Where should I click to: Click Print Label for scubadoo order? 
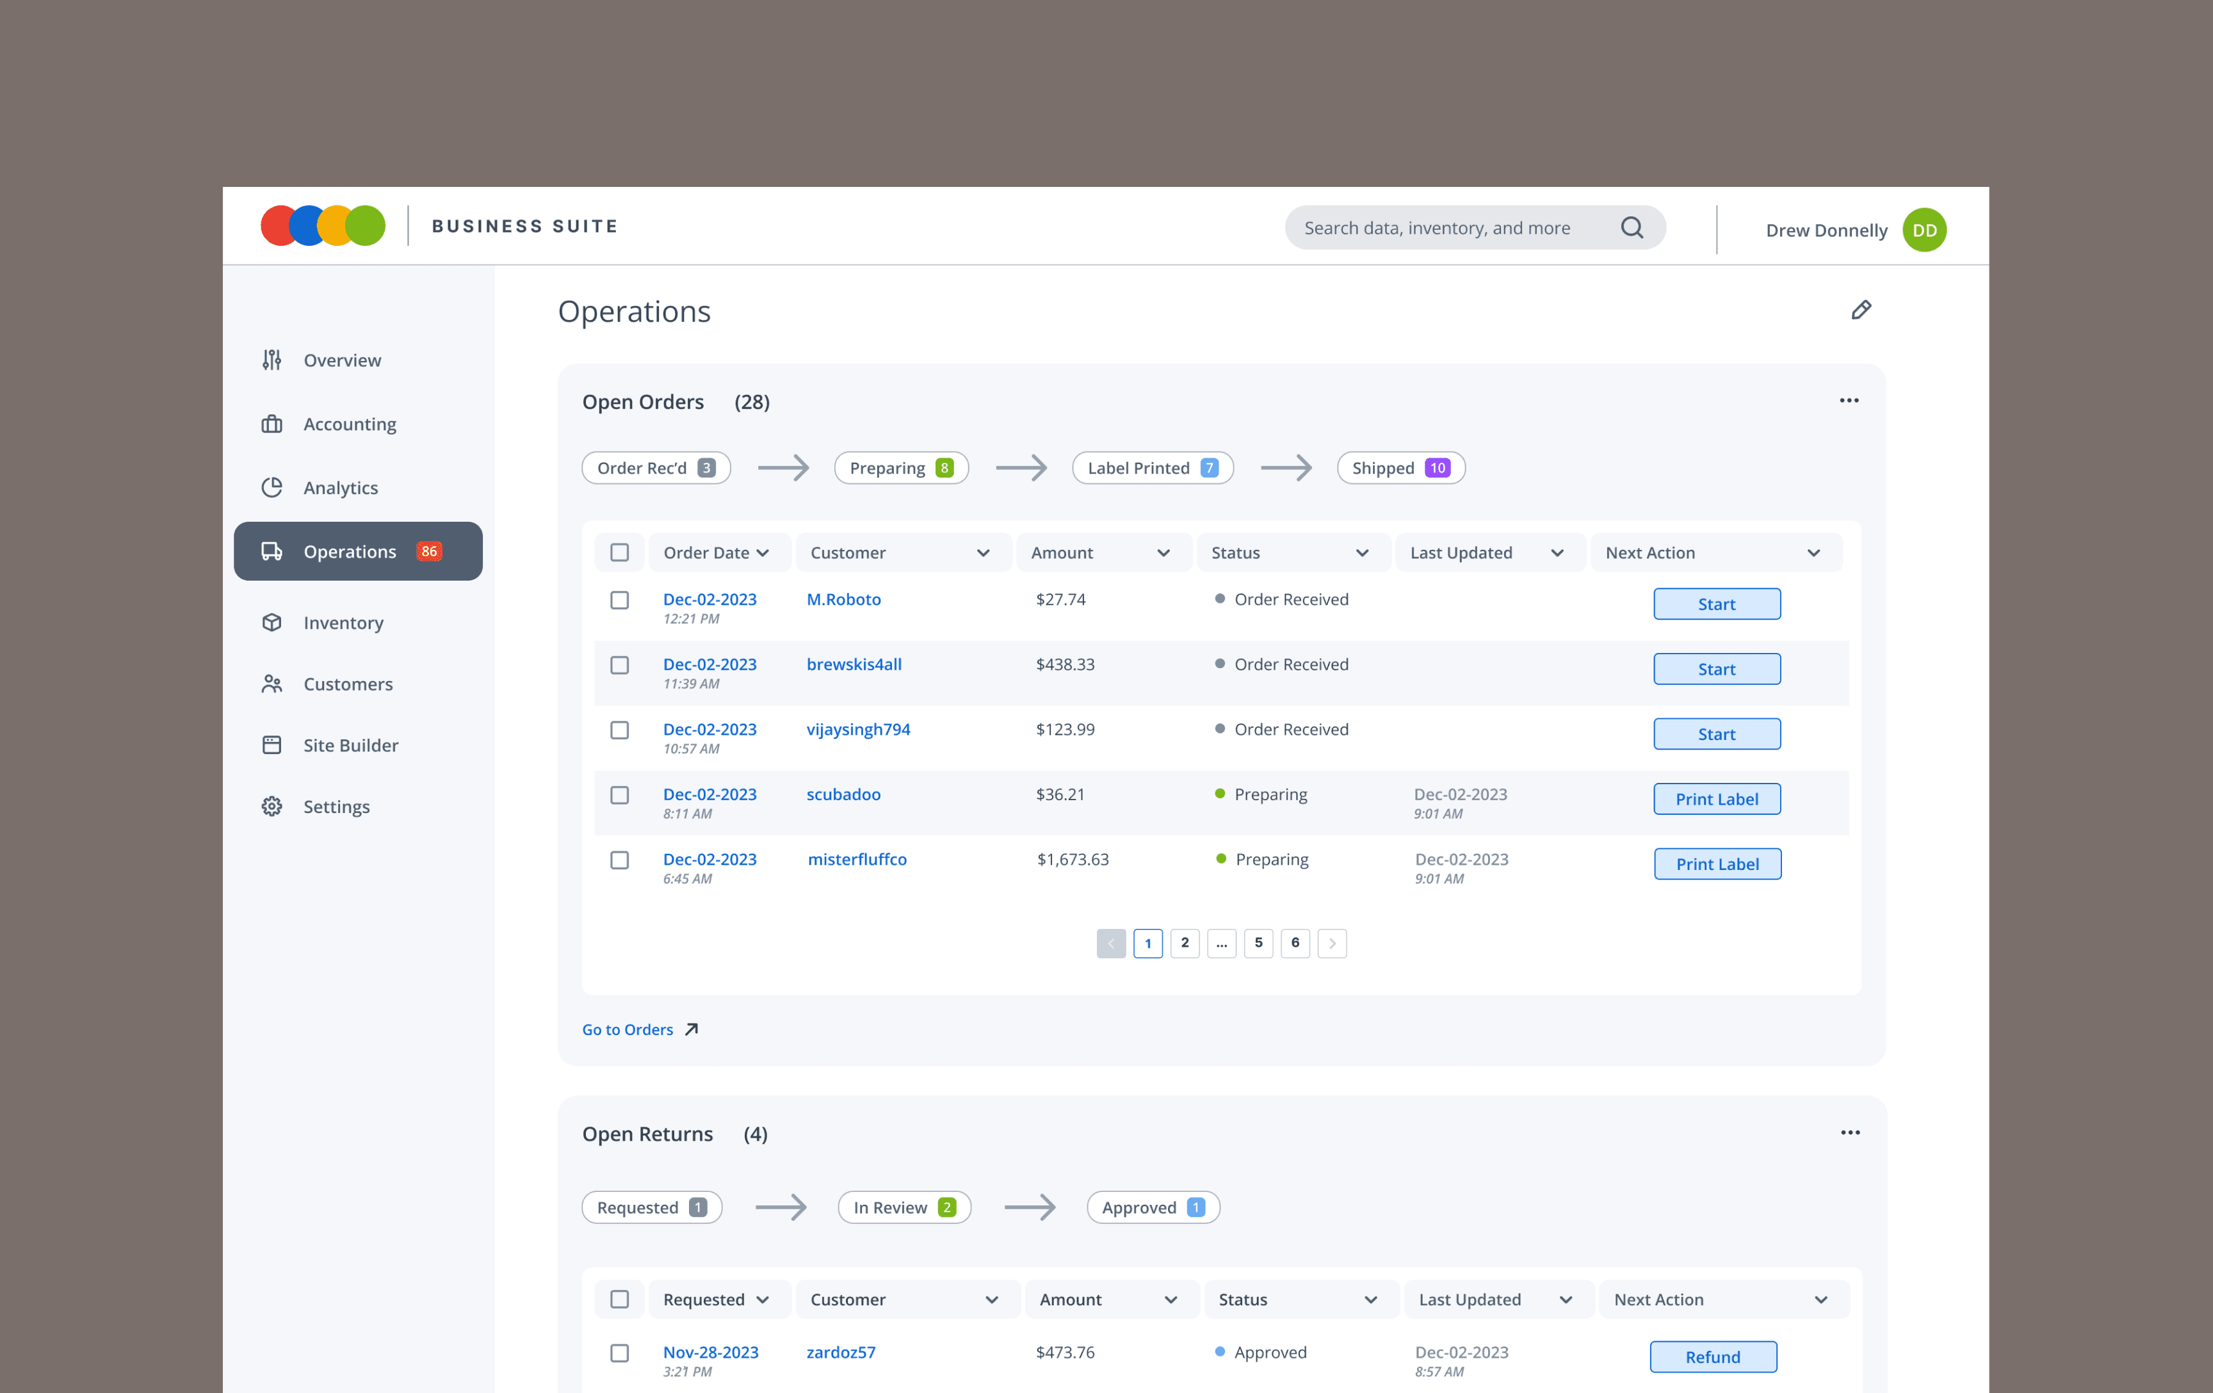[x=1716, y=798]
